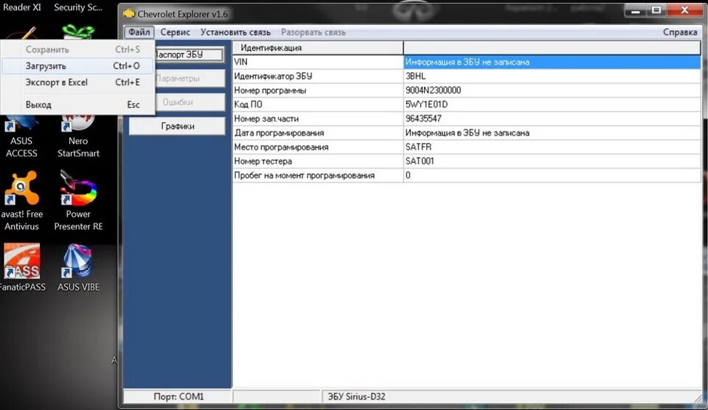Open the Файл menu
Screen dimensions: 708x410
(x=139, y=32)
